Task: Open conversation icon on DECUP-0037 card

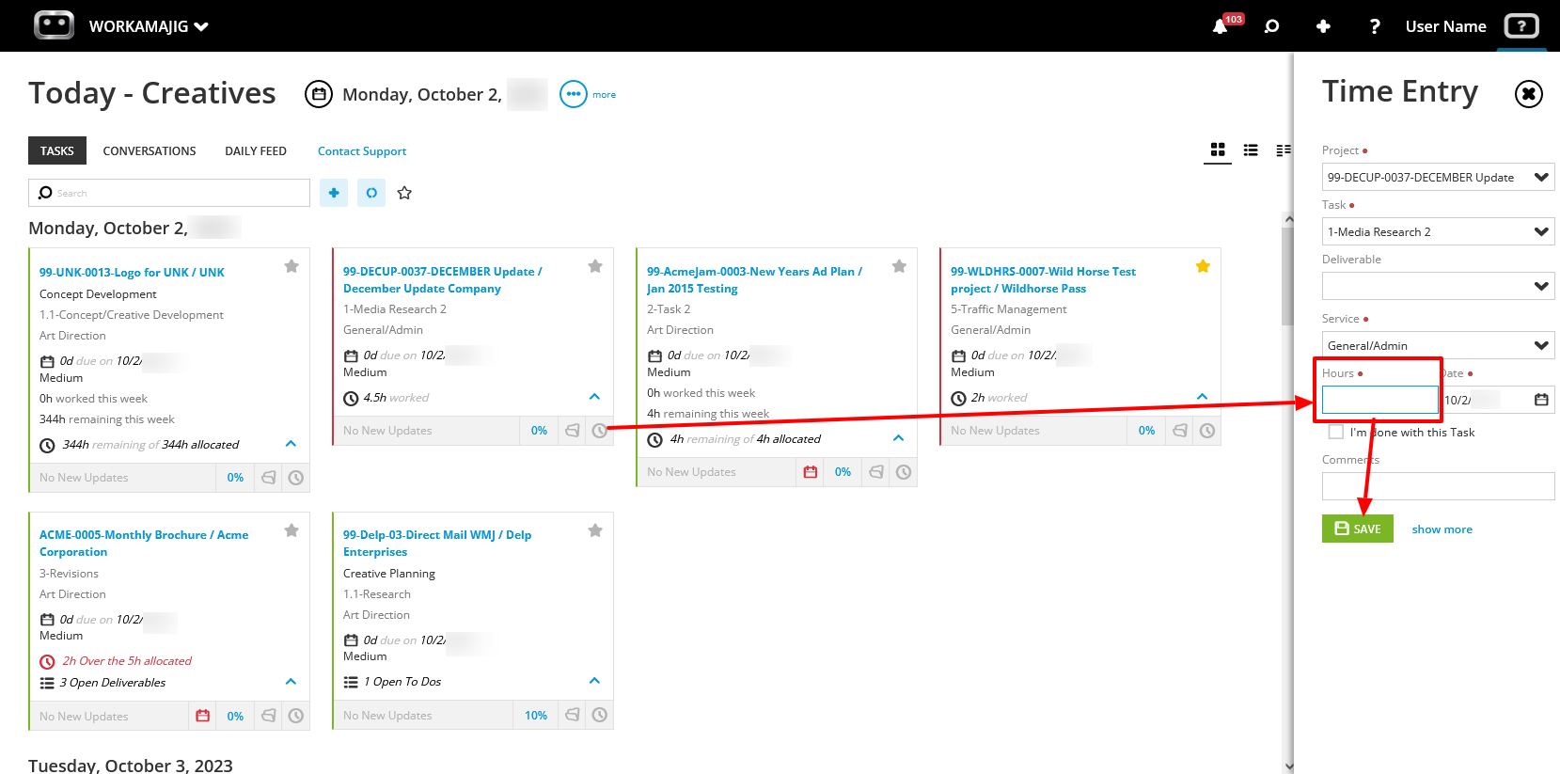Action: click(573, 431)
